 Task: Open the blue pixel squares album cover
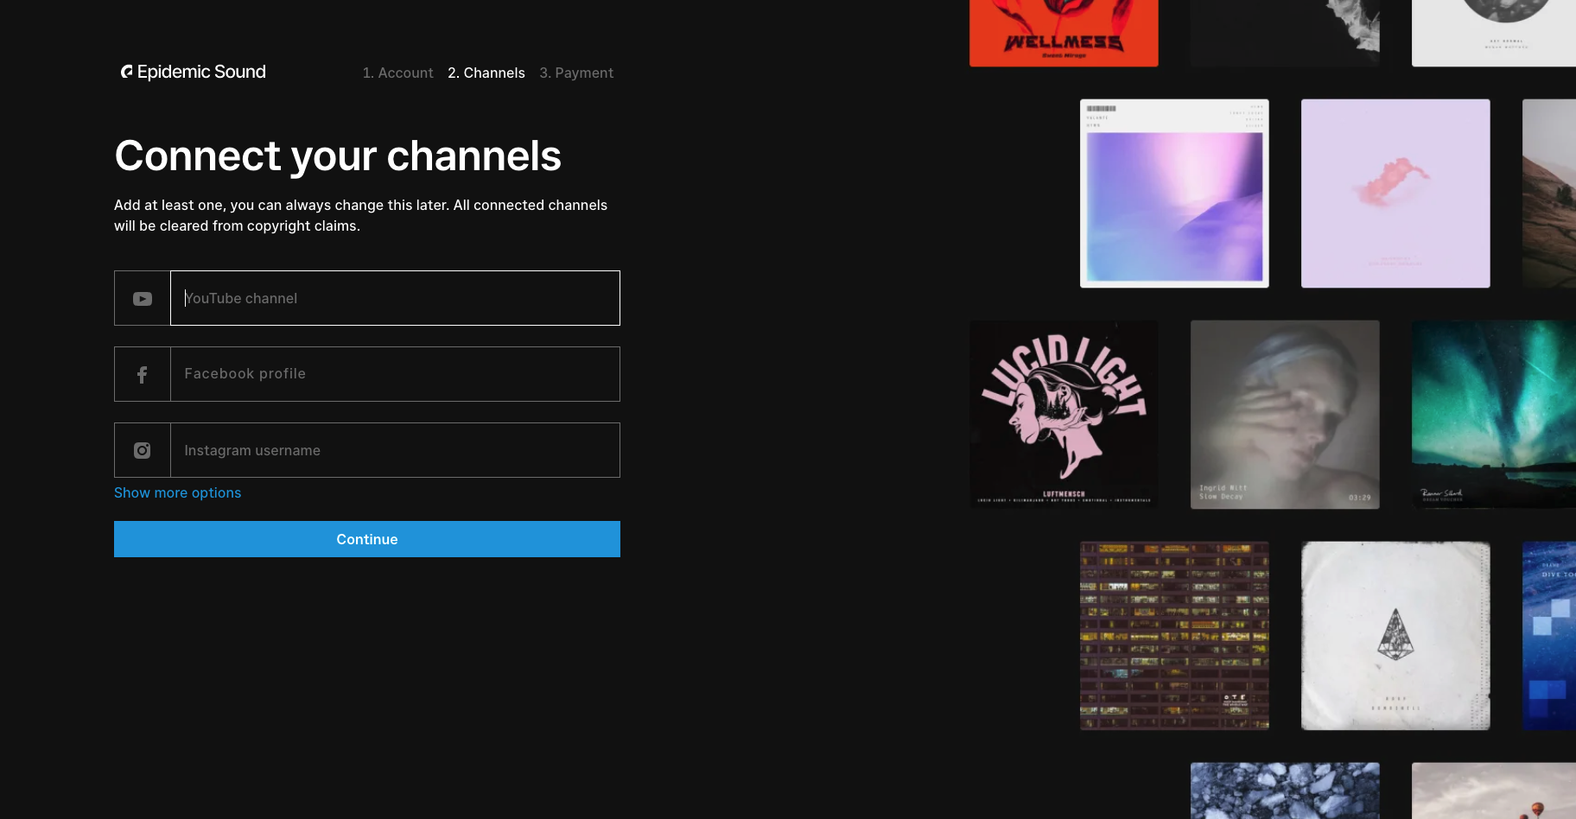(x=1549, y=636)
